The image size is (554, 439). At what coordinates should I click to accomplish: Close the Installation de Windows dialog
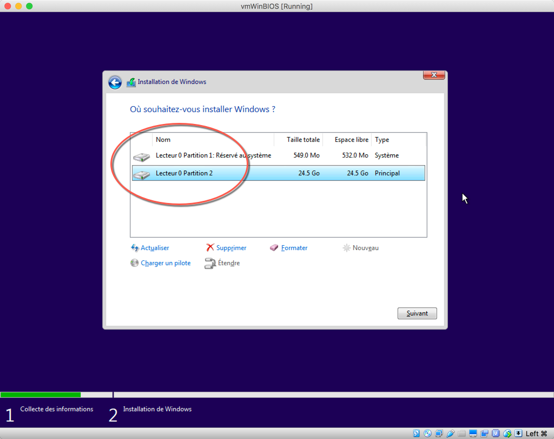pyautogui.click(x=434, y=75)
